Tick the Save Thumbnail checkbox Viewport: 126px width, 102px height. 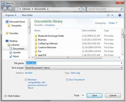coord(67,80)
